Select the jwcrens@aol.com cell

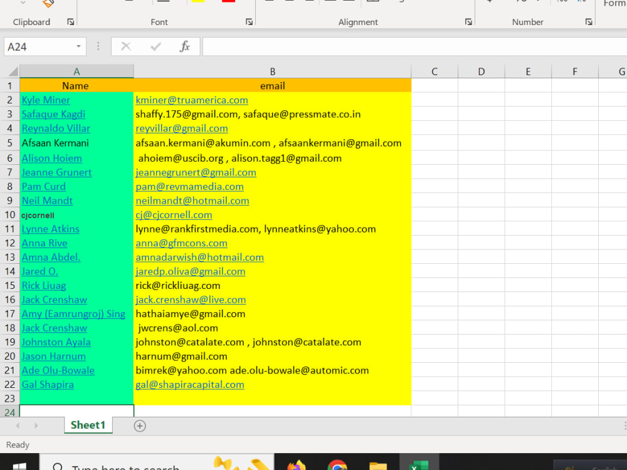tap(272, 328)
